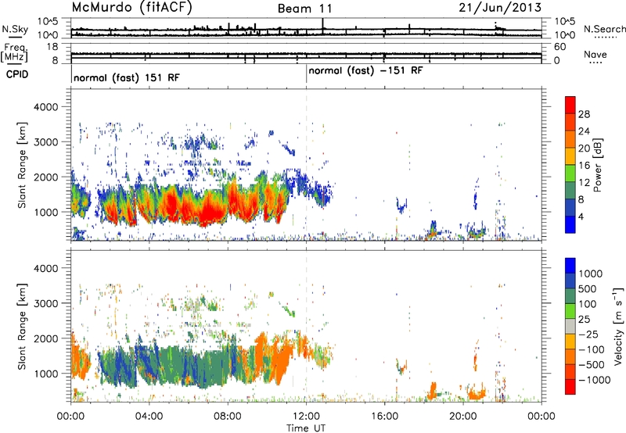Pick the gray -25 to 25 velocity segment

[570, 327]
